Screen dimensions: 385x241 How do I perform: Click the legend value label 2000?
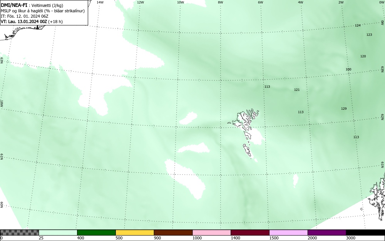coord(312,238)
